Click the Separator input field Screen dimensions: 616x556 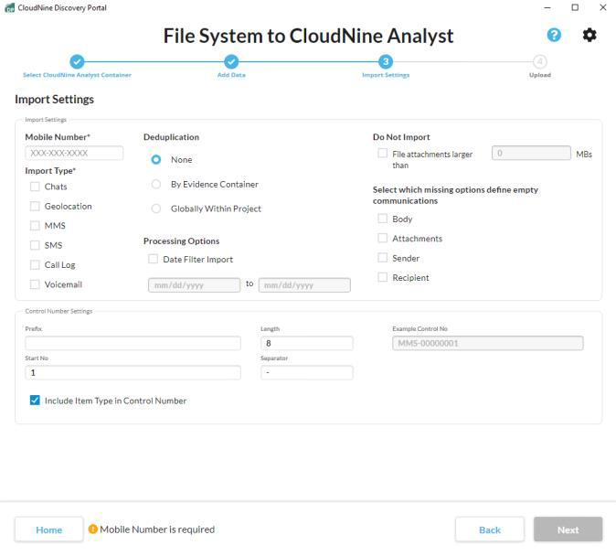(x=306, y=372)
